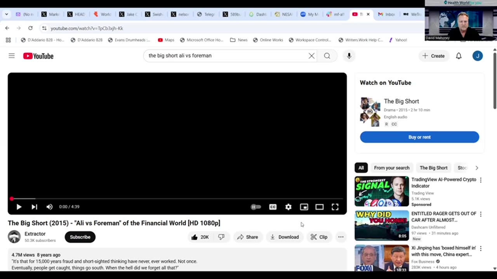
Task: Reload the current page
Action: click(x=30, y=28)
